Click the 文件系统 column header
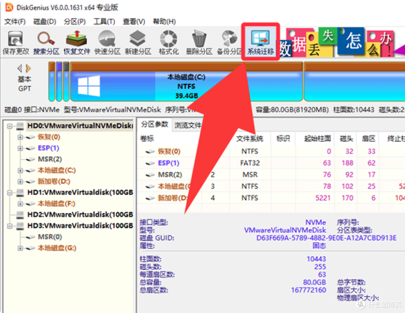 tap(249, 139)
